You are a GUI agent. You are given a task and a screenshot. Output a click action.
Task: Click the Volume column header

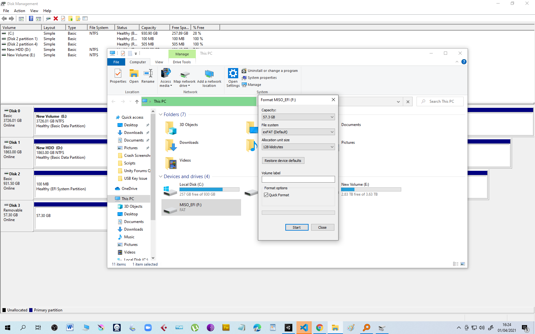click(x=21, y=28)
